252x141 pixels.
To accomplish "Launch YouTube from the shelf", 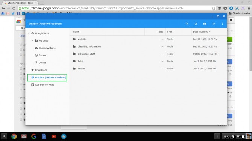I will (54, 136).
